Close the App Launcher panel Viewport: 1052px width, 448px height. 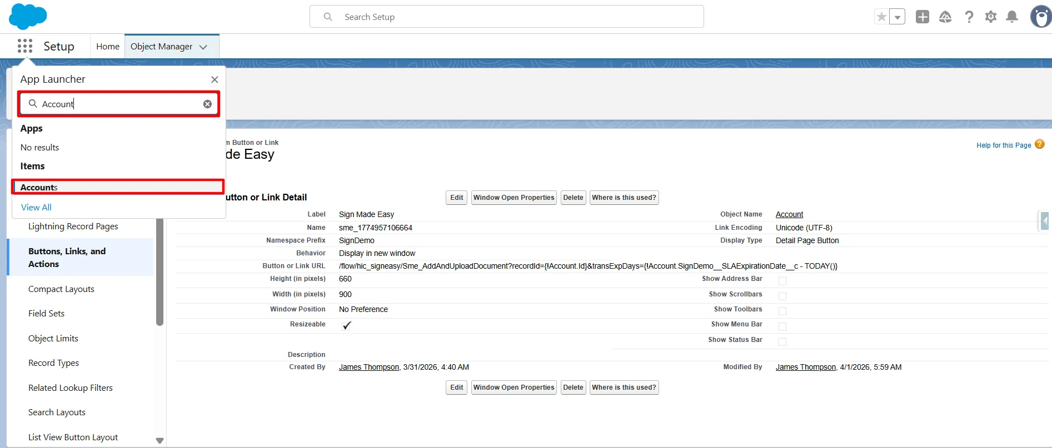(215, 79)
